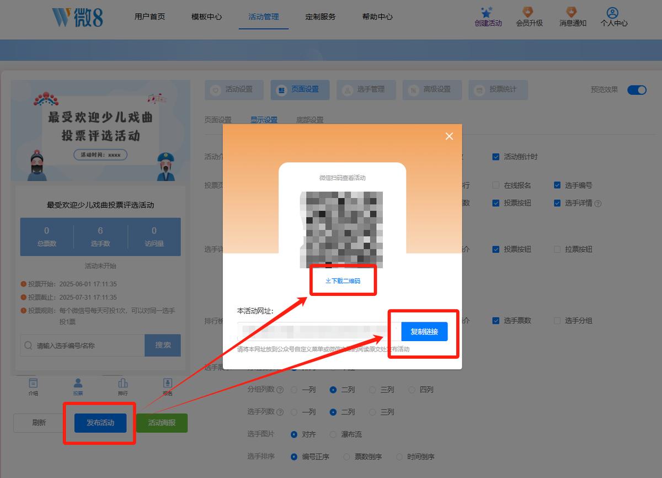Image resolution: width=662 pixels, height=478 pixels.
Task: Click 活动海报 button
Action: point(162,423)
